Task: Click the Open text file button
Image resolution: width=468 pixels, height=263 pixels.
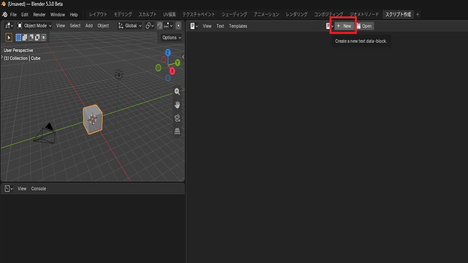Action: click(365, 26)
